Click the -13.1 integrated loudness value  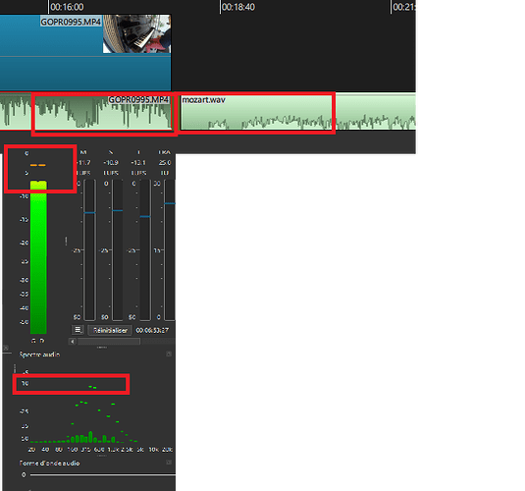point(138,163)
